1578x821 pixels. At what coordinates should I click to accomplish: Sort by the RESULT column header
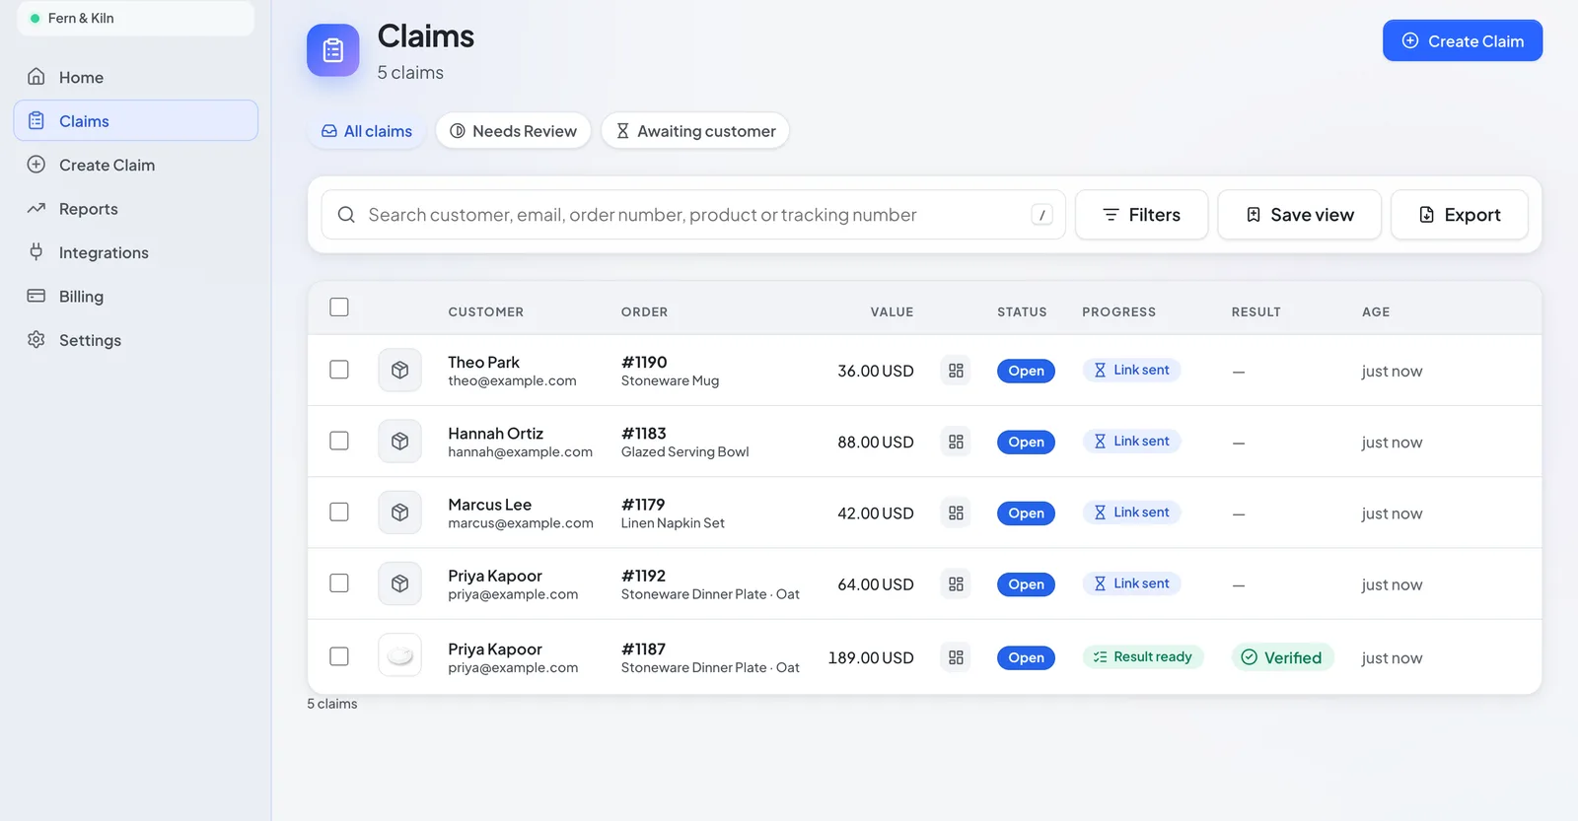tap(1255, 311)
